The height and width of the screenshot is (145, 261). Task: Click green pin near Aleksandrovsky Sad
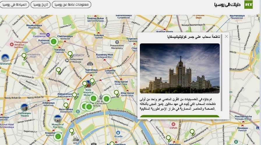[x=75, y=96]
